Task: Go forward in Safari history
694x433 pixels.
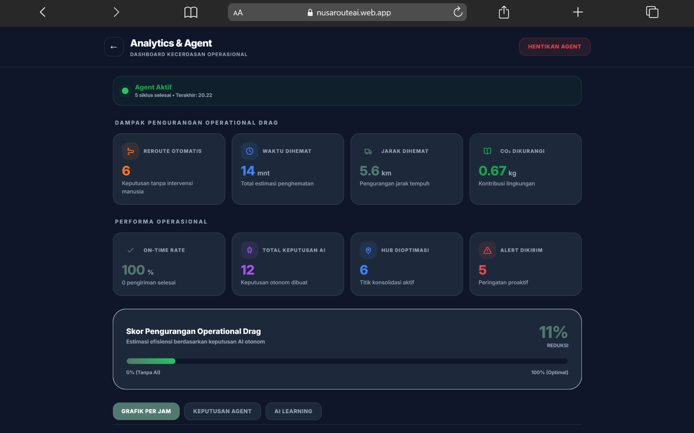Action: tap(116, 12)
